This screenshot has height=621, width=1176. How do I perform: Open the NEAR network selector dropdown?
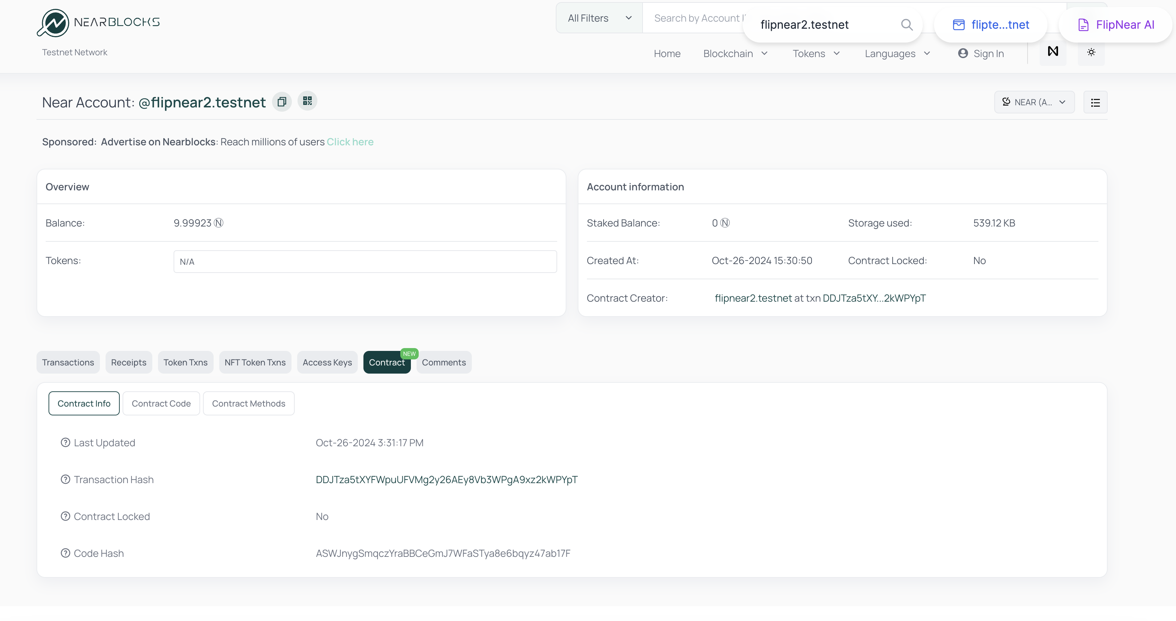[x=1034, y=102]
